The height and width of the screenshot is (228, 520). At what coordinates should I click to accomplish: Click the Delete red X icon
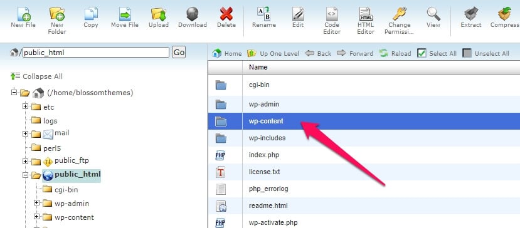[226, 14]
